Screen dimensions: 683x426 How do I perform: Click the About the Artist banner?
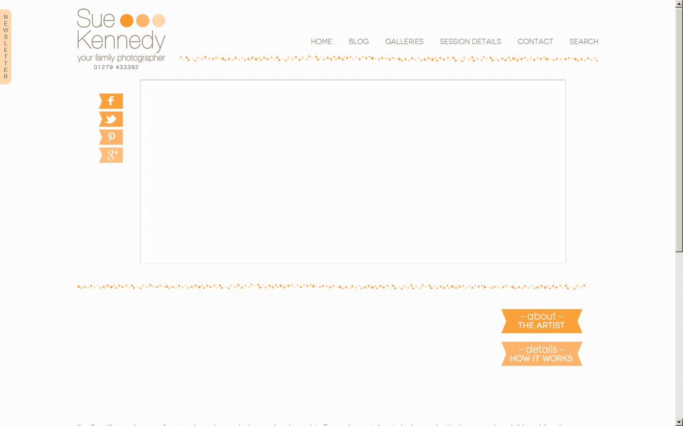coord(542,321)
